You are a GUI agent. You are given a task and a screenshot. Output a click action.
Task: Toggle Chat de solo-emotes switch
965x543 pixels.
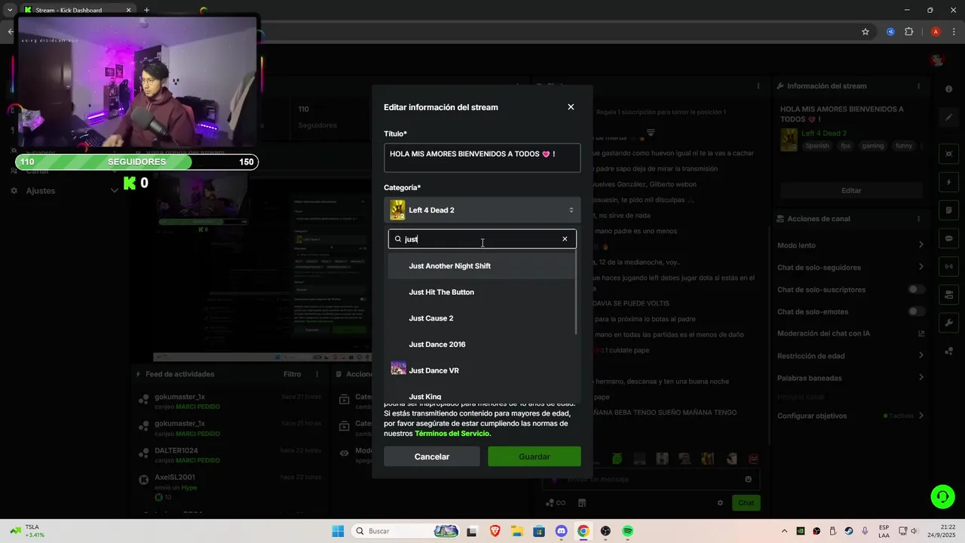point(916,311)
